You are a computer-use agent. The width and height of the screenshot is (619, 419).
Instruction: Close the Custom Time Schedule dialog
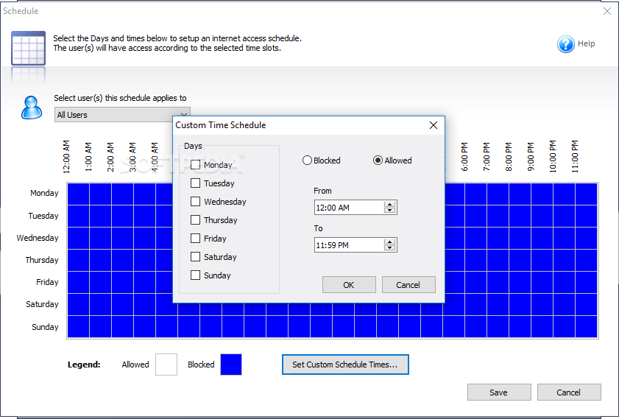point(433,125)
